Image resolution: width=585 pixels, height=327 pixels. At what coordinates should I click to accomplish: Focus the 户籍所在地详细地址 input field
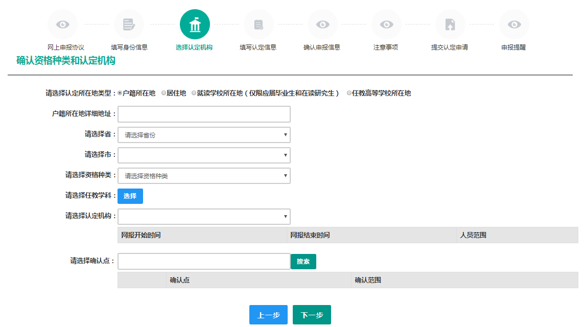[x=204, y=114]
